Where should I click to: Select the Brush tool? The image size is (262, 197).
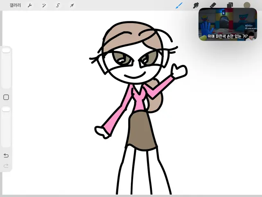click(x=179, y=5)
